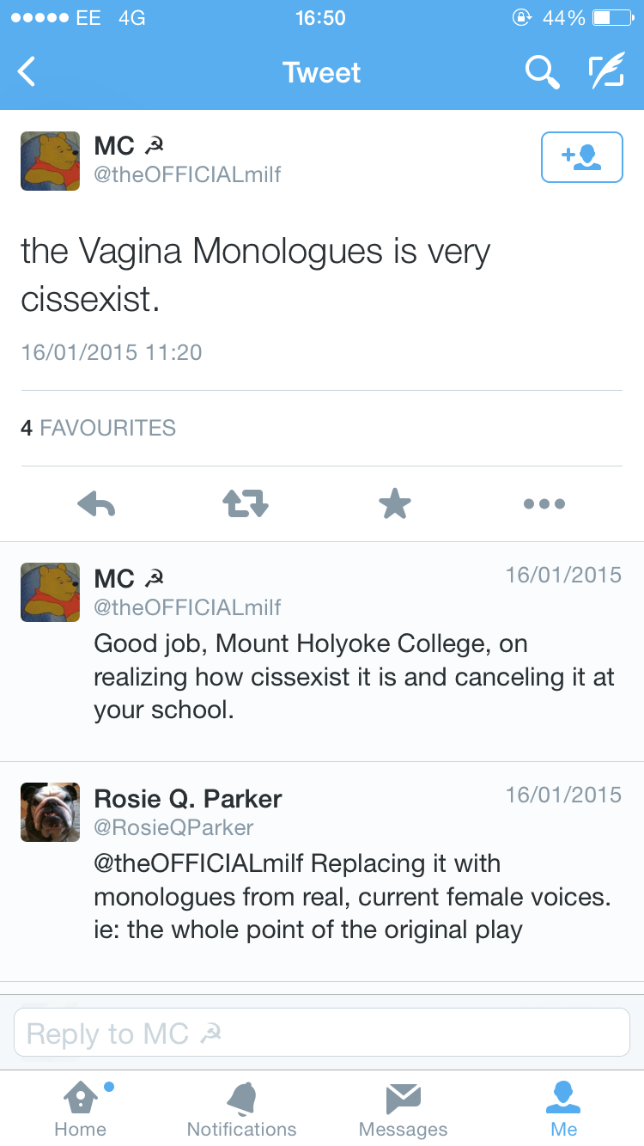Open the more options ellipsis
This screenshot has height=1146, width=644.
click(x=544, y=504)
